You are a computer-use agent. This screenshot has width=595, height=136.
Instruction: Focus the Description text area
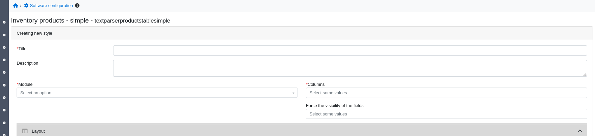(x=350, y=68)
